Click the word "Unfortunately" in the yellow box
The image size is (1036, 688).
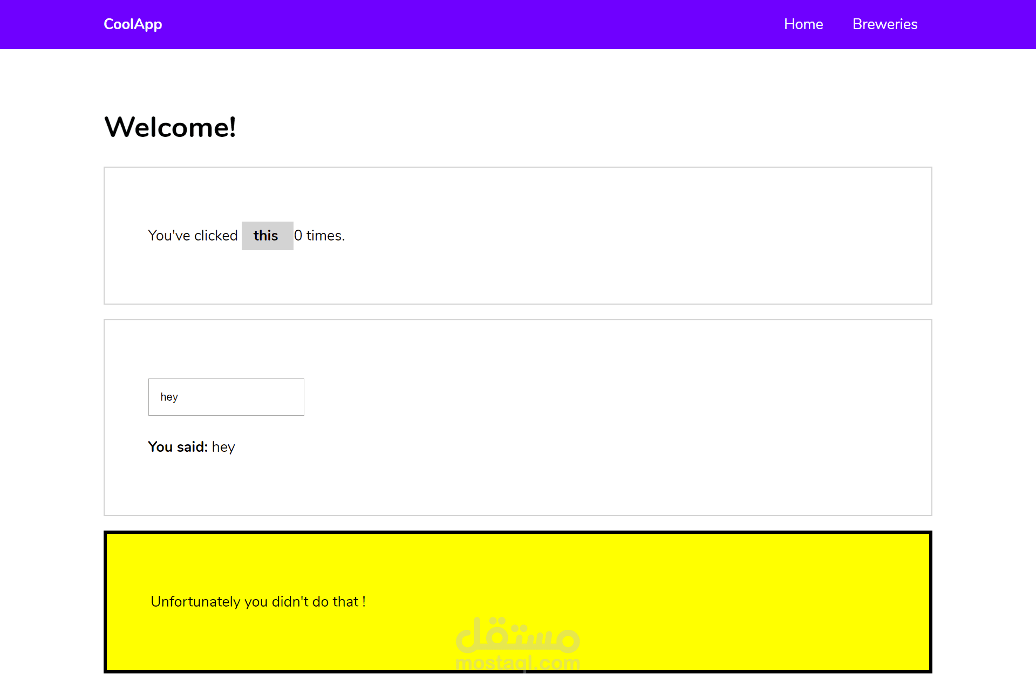coord(195,602)
